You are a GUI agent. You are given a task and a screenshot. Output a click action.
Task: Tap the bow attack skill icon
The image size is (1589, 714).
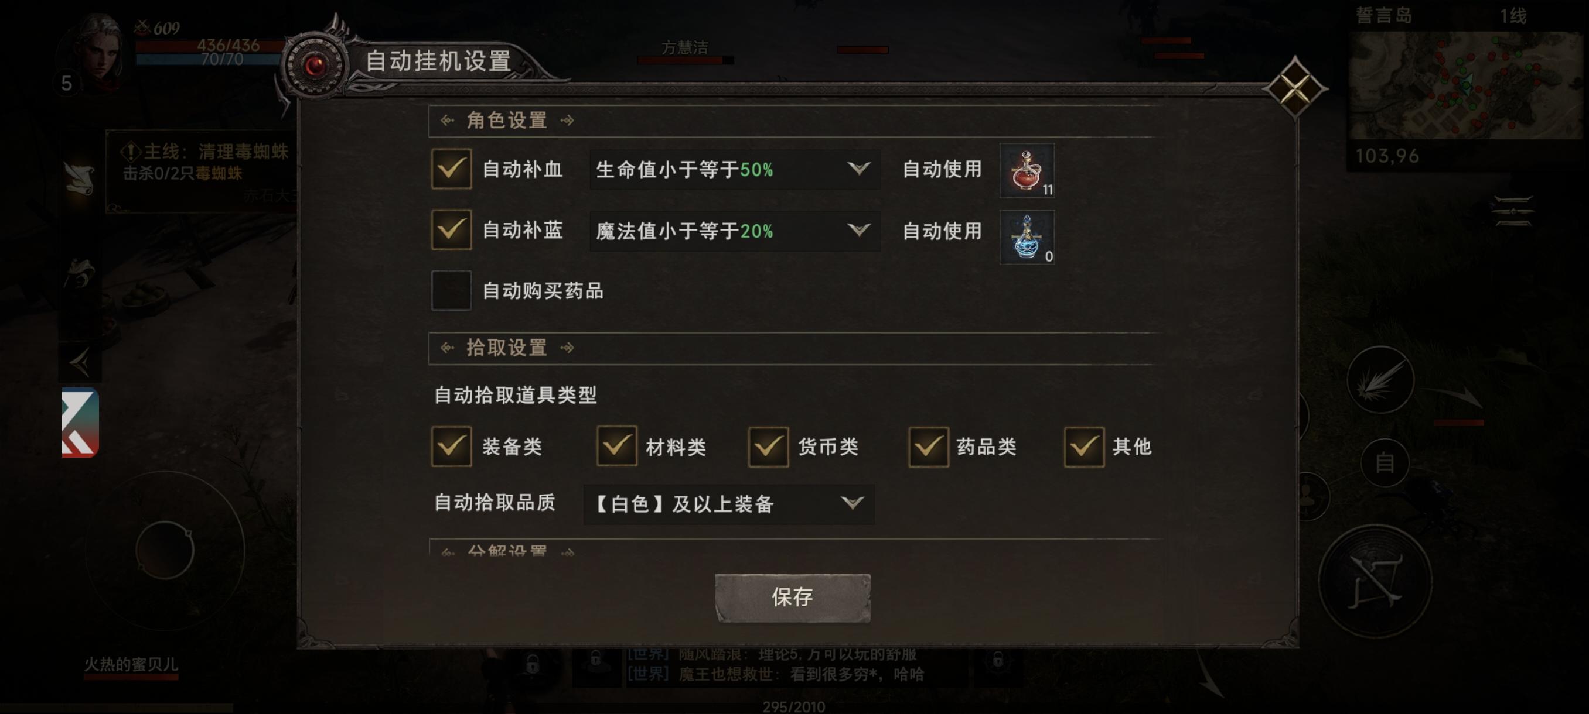[1375, 581]
